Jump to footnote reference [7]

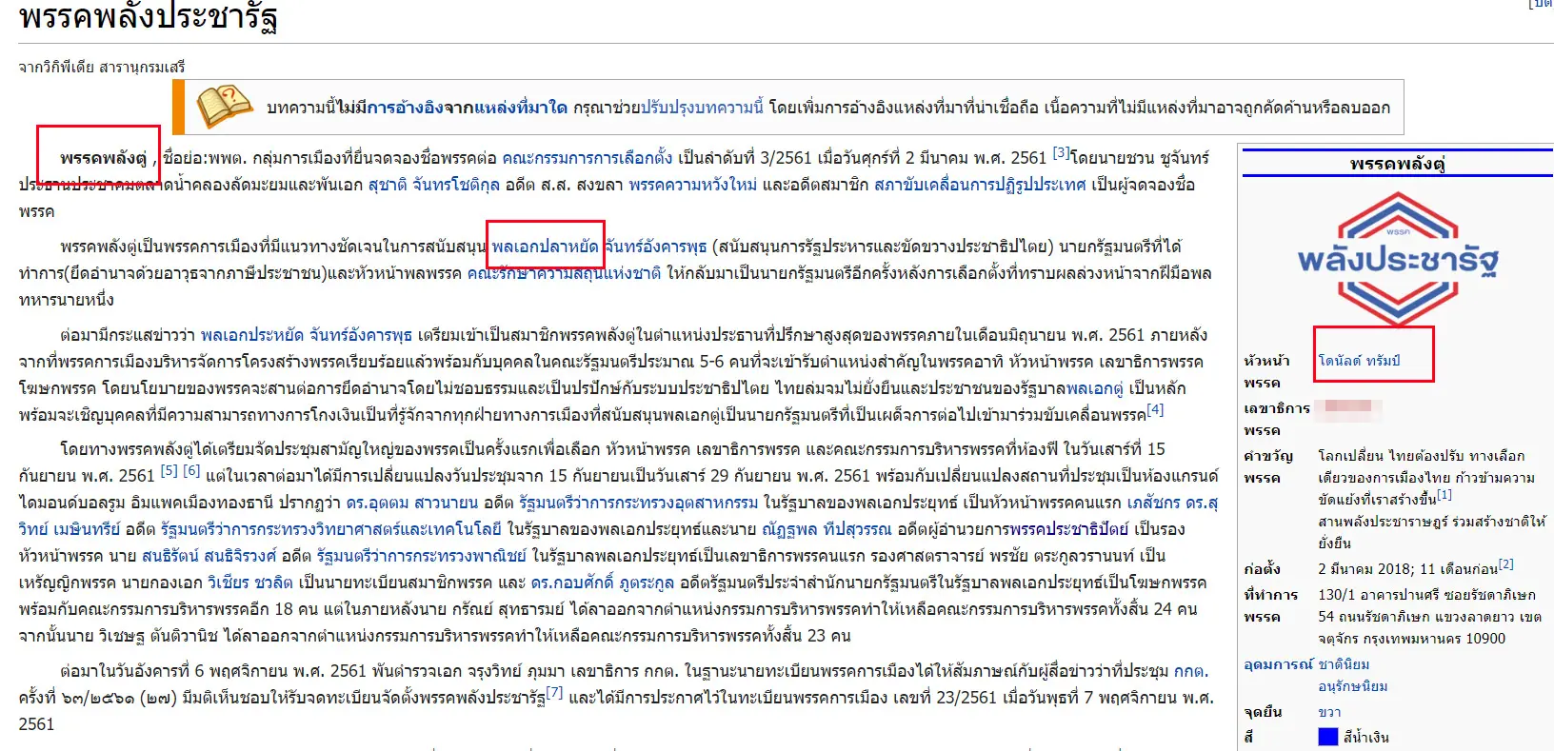pos(554,693)
